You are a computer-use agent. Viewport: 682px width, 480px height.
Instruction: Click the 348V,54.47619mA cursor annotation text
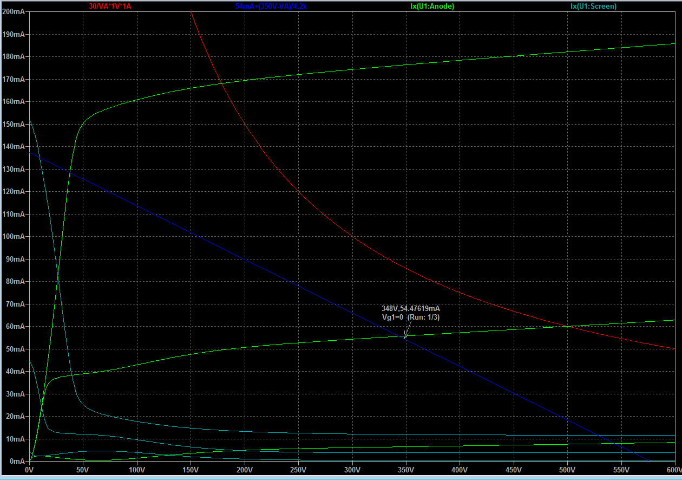click(410, 308)
